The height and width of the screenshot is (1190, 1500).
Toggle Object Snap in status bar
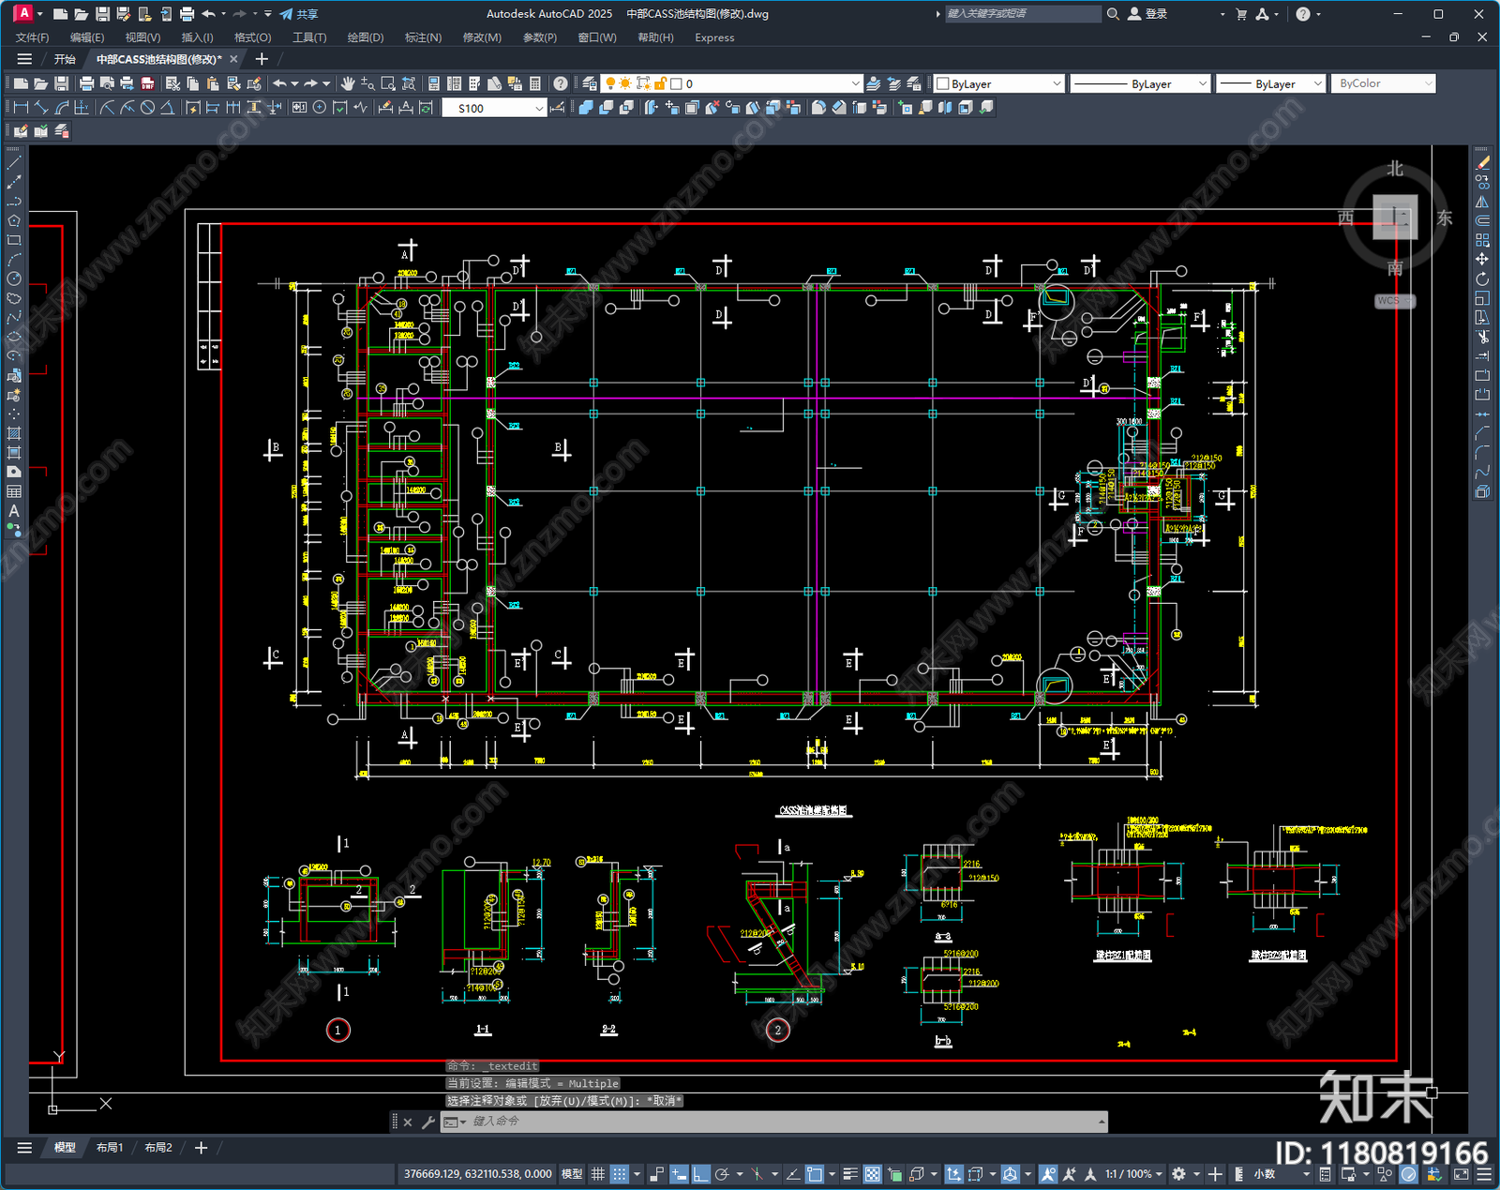click(x=815, y=1174)
